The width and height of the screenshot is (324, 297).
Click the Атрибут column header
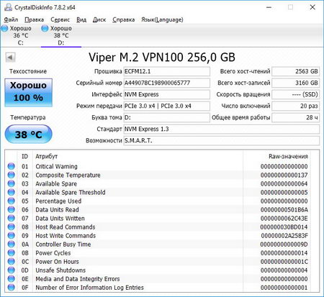pyautogui.click(x=47, y=157)
